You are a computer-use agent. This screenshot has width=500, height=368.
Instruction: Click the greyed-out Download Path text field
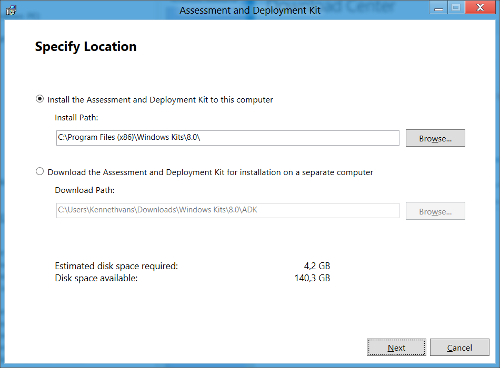click(x=228, y=210)
